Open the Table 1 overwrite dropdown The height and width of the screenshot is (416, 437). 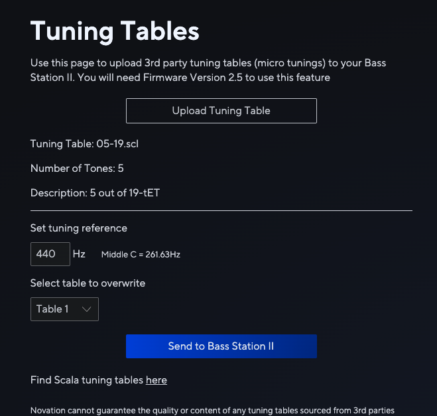tap(64, 309)
